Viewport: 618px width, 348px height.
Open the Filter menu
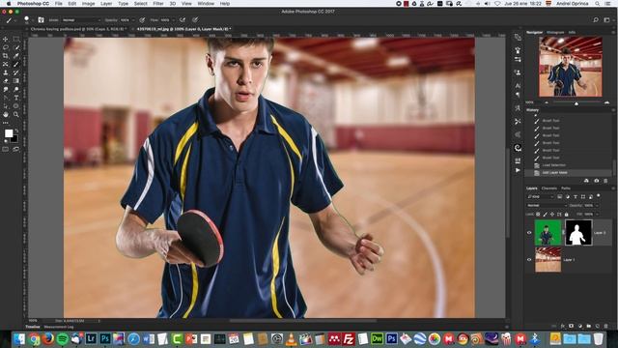pyautogui.click(x=158, y=4)
